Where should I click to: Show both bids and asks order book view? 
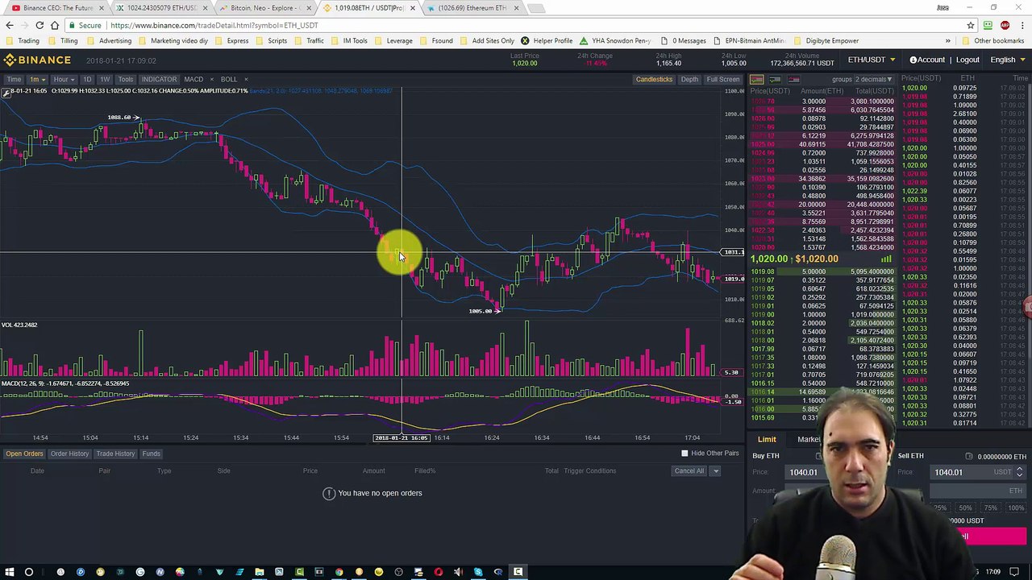point(756,79)
